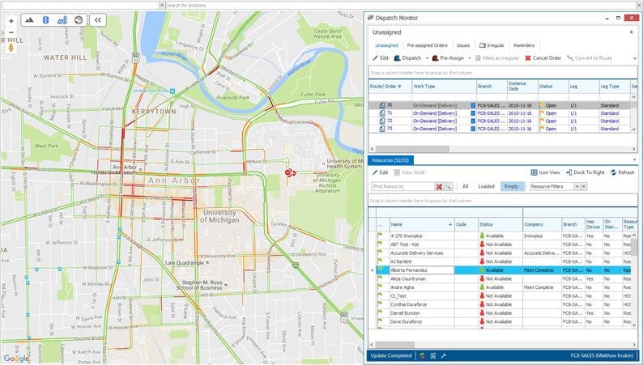Clear the Resource Filters selection

pos(584,186)
